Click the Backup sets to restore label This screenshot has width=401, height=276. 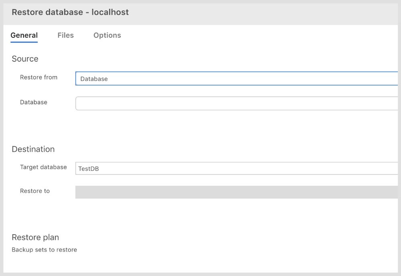point(44,250)
